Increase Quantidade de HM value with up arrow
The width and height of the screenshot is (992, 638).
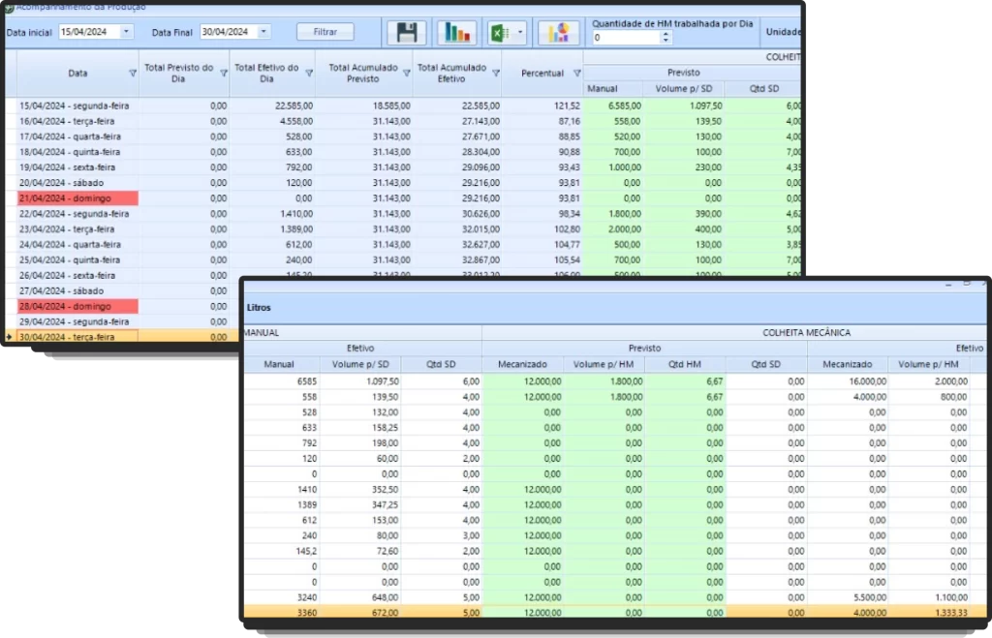pyautogui.click(x=665, y=34)
